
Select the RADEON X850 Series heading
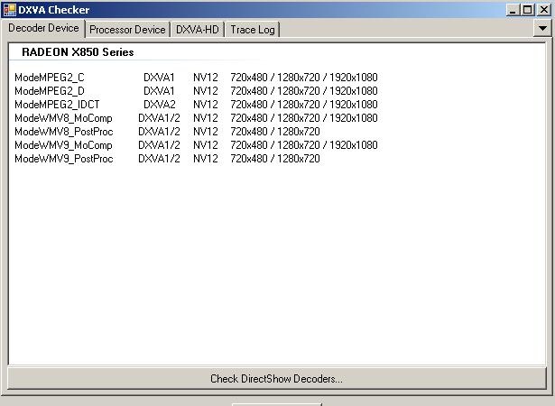[x=78, y=52]
